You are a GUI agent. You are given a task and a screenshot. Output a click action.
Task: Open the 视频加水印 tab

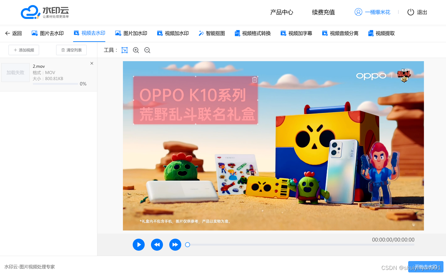(173, 33)
